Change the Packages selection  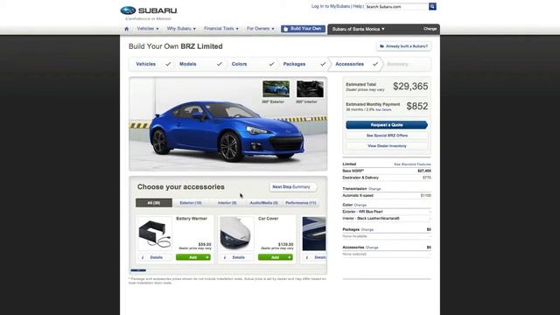point(367,229)
